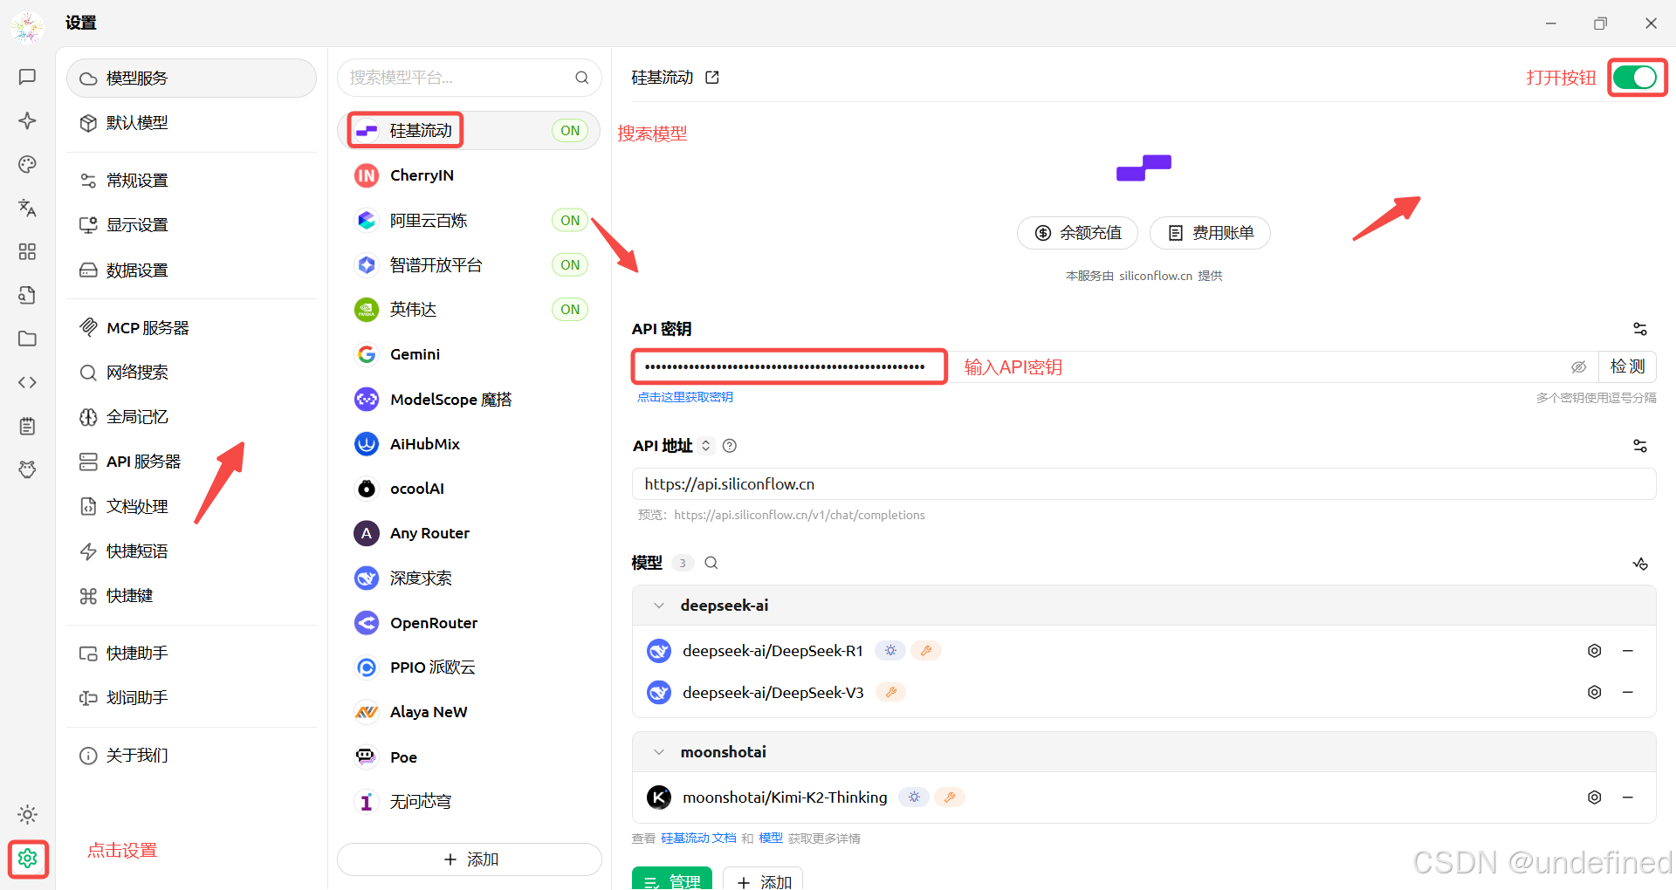
Task: Show or hide the API key characters
Action: (x=1578, y=367)
